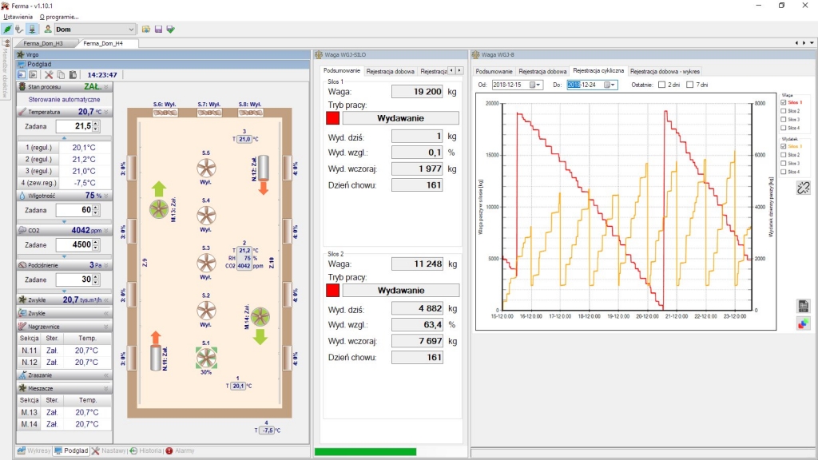Click the Silos 1 Wydawanie button
This screenshot has height=460, width=818.
tap(401, 118)
